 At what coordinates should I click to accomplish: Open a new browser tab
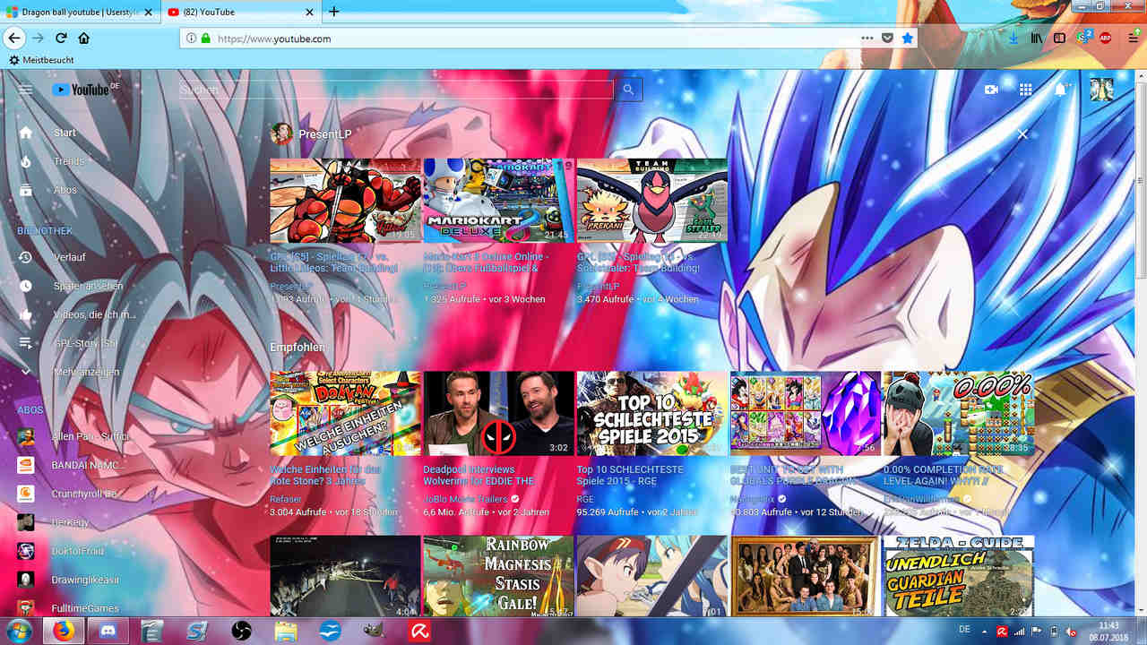tap(334, 12)
